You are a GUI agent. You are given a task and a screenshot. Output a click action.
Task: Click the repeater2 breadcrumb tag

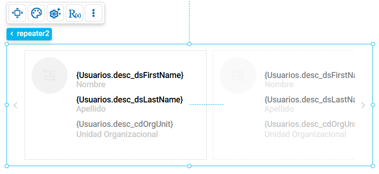(29, 34)
